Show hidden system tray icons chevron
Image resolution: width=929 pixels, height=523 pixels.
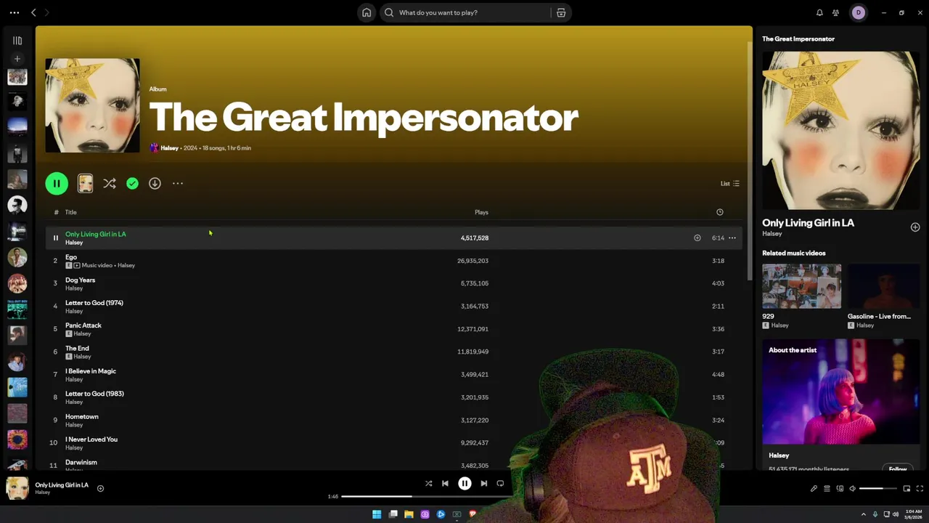pos(864,514)
